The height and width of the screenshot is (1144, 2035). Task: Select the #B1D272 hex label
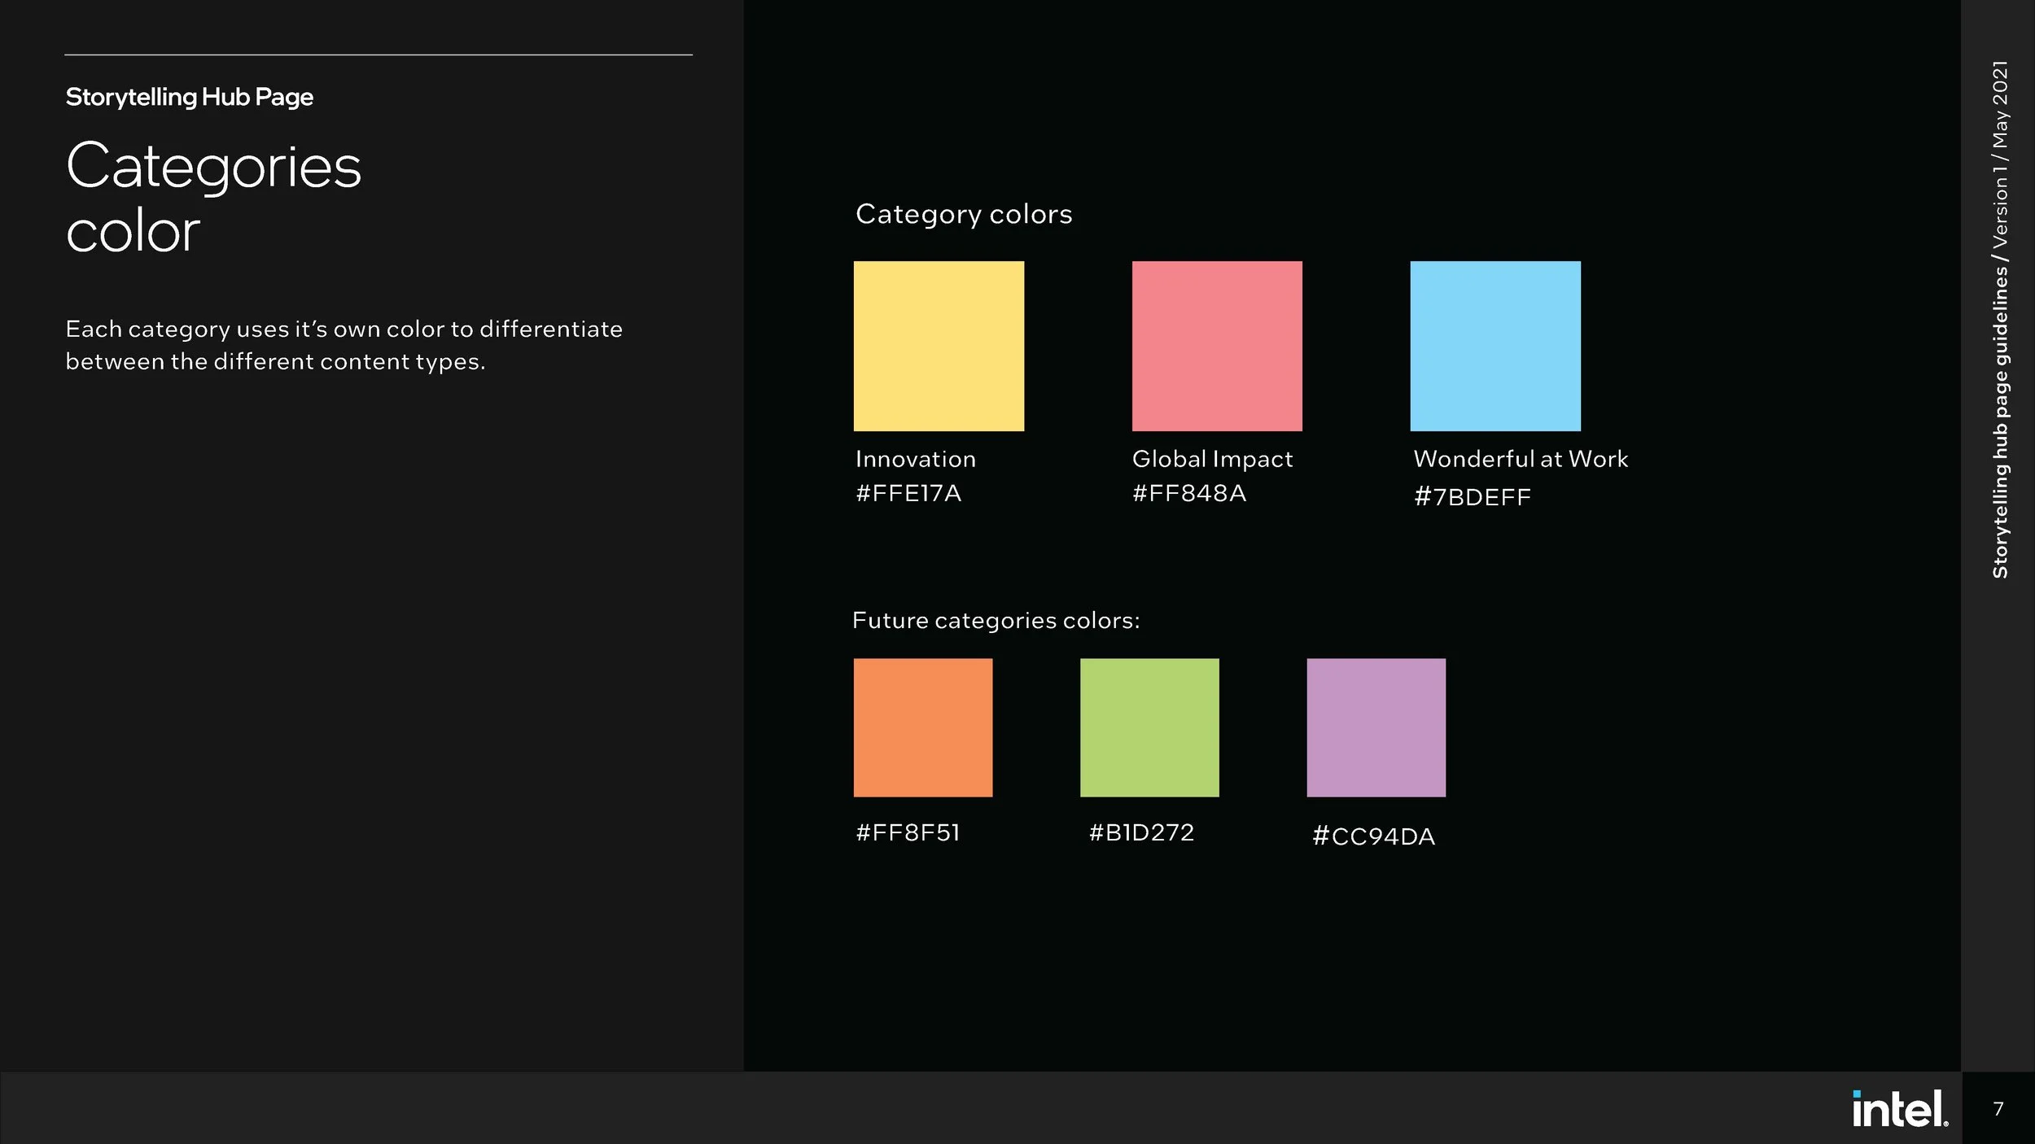1141,832
